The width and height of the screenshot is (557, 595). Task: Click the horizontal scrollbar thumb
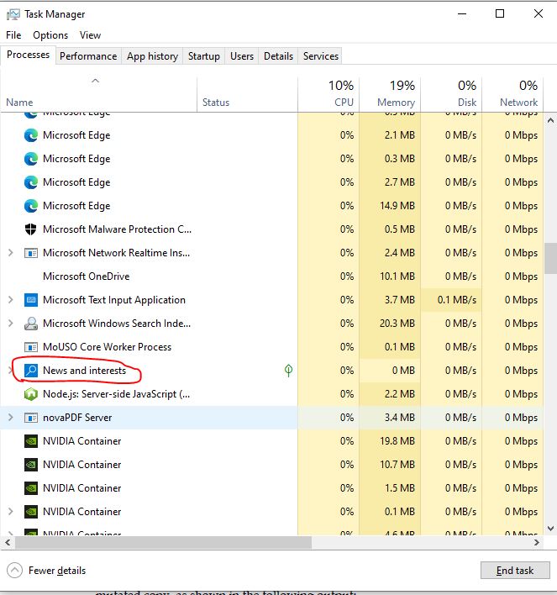(163, 543)
